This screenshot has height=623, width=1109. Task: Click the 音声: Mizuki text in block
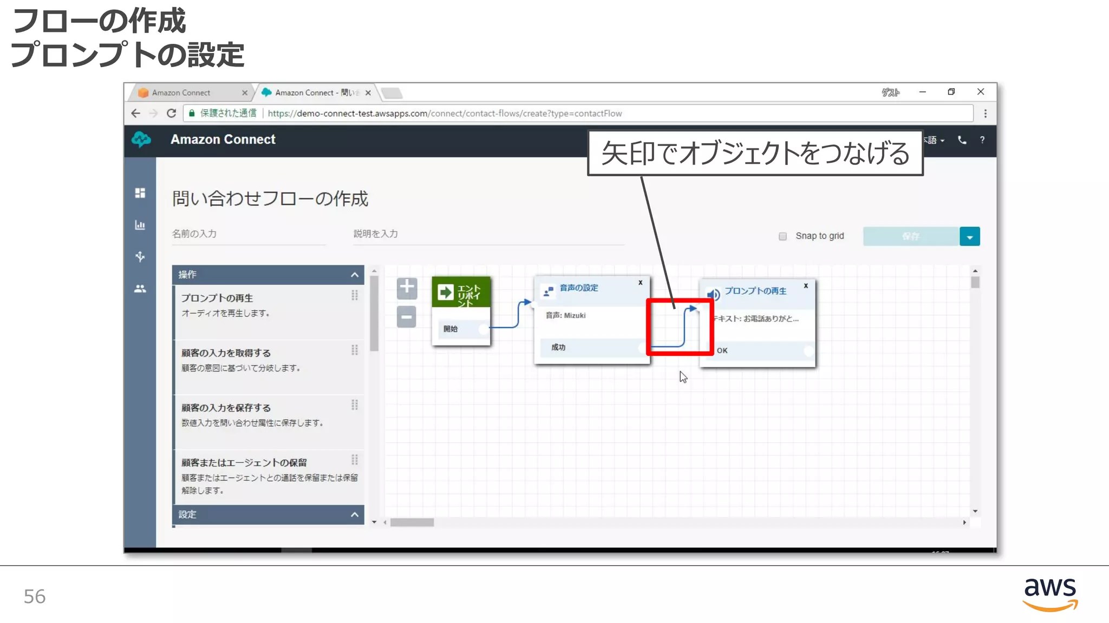tap(565, 315)
